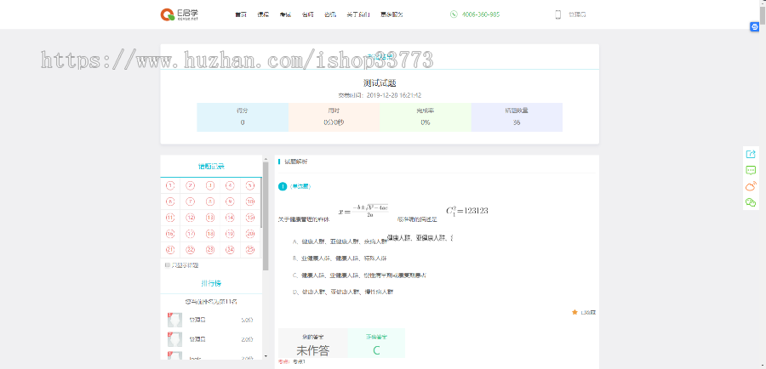The height and width of the screenshot is (369, 766).
Task: Choose answer option A
Action: pos(340,241)
